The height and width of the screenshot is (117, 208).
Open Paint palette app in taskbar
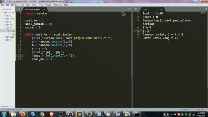coord(108,114)
